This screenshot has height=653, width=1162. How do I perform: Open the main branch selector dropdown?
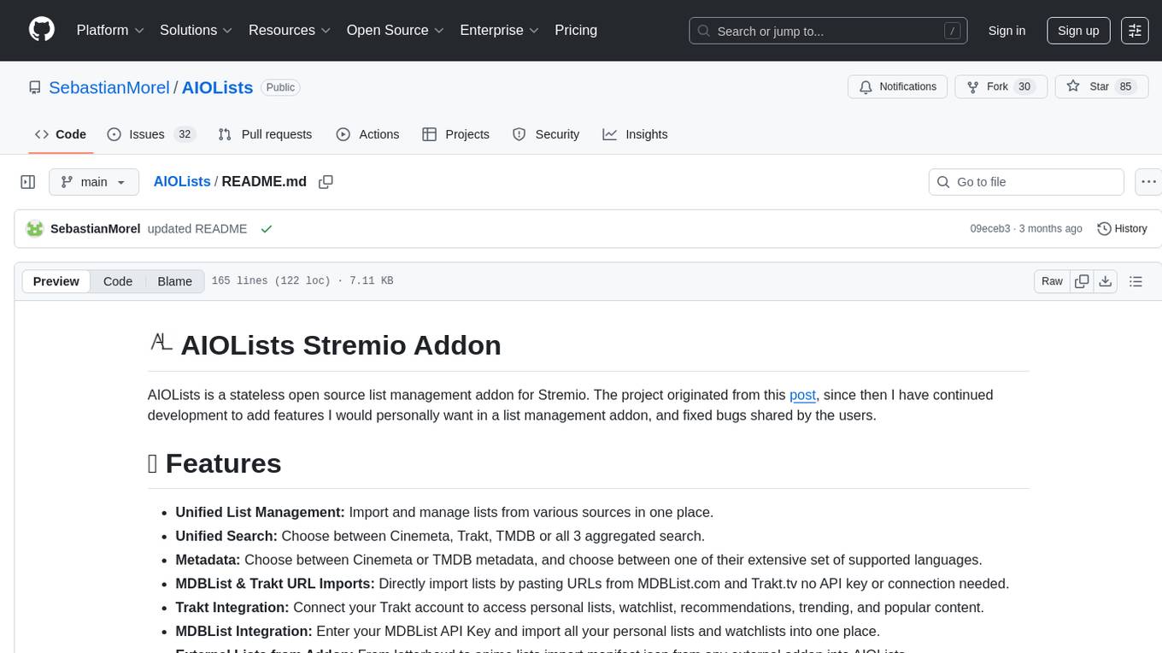pos(93,182)
